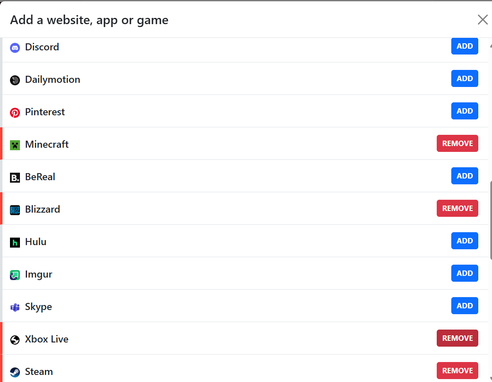Add Discord to the list
This screenshot has width=492, height=382.
pos(465,46)
